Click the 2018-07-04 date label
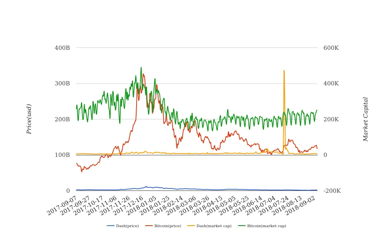This screenshot has width=390, height=238. click(x=260, y=206)
